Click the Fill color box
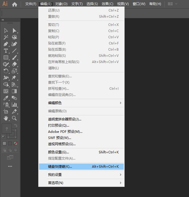This screenshot has width=189, height=197. point(7,129)
